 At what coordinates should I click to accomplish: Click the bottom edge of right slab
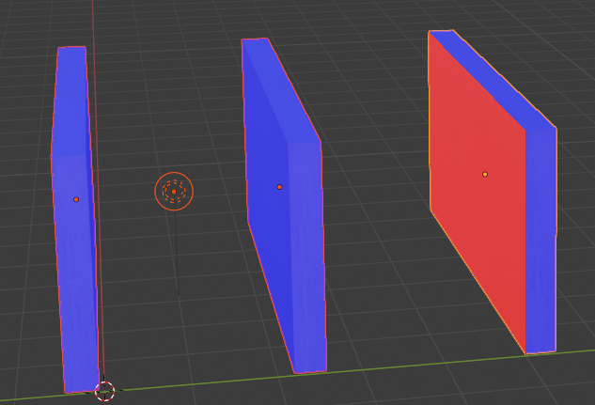[540, 352]
